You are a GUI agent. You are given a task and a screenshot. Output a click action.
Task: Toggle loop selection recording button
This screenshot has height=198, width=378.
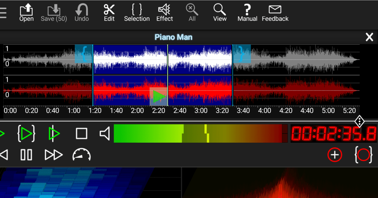click(x=363, y=155)
